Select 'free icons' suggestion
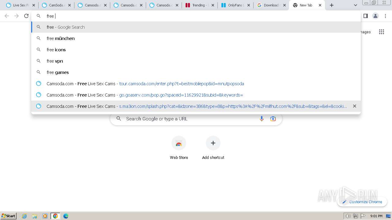The height and width of the screenshot is (220, 392). pos(196,50)
